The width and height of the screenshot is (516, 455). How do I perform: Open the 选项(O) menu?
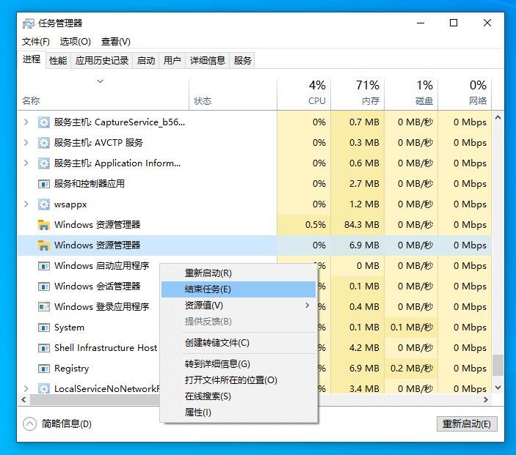point(75,42)
